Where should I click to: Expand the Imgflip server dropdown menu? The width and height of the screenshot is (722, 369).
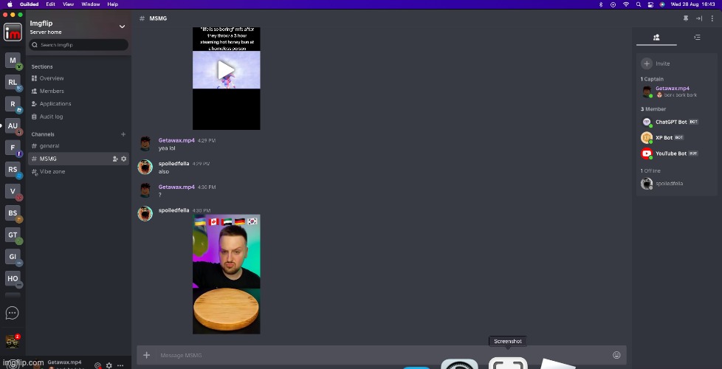[x=122, y=27]
